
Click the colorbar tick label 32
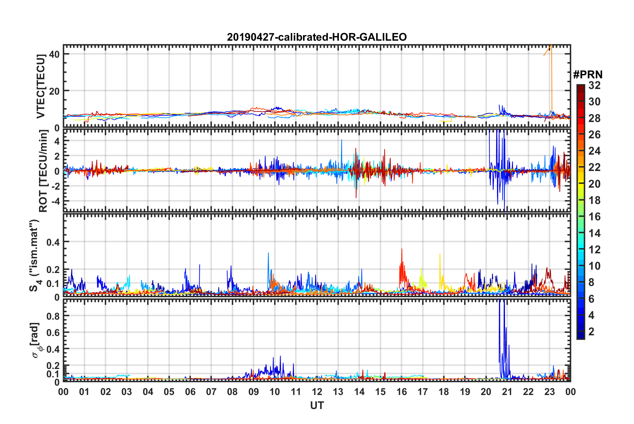[x=594, y=85]
